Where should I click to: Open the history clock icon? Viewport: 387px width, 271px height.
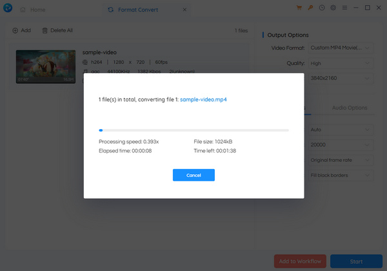(322, 8)
